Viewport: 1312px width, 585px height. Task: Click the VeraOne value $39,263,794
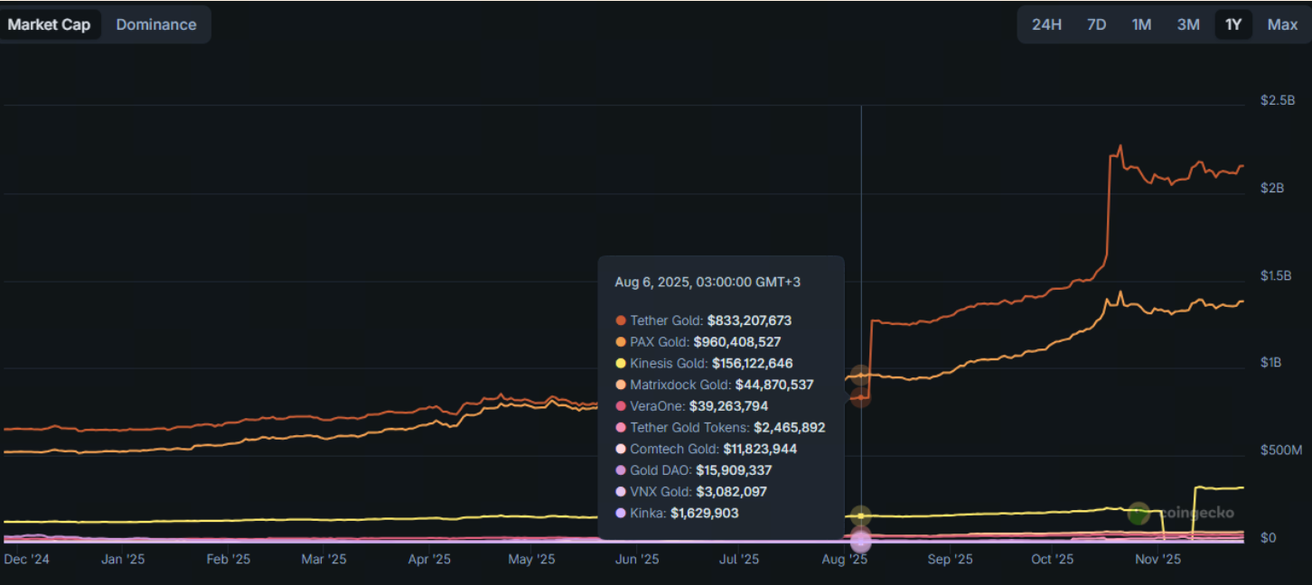point(728,406)
